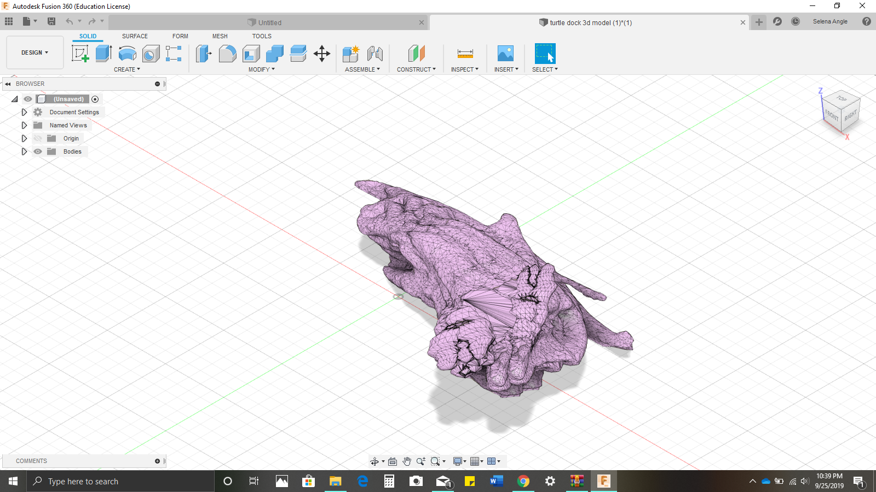The image size is (876, 492).
Task: Select the Offset Face tool
Action: tap(298, 54)
